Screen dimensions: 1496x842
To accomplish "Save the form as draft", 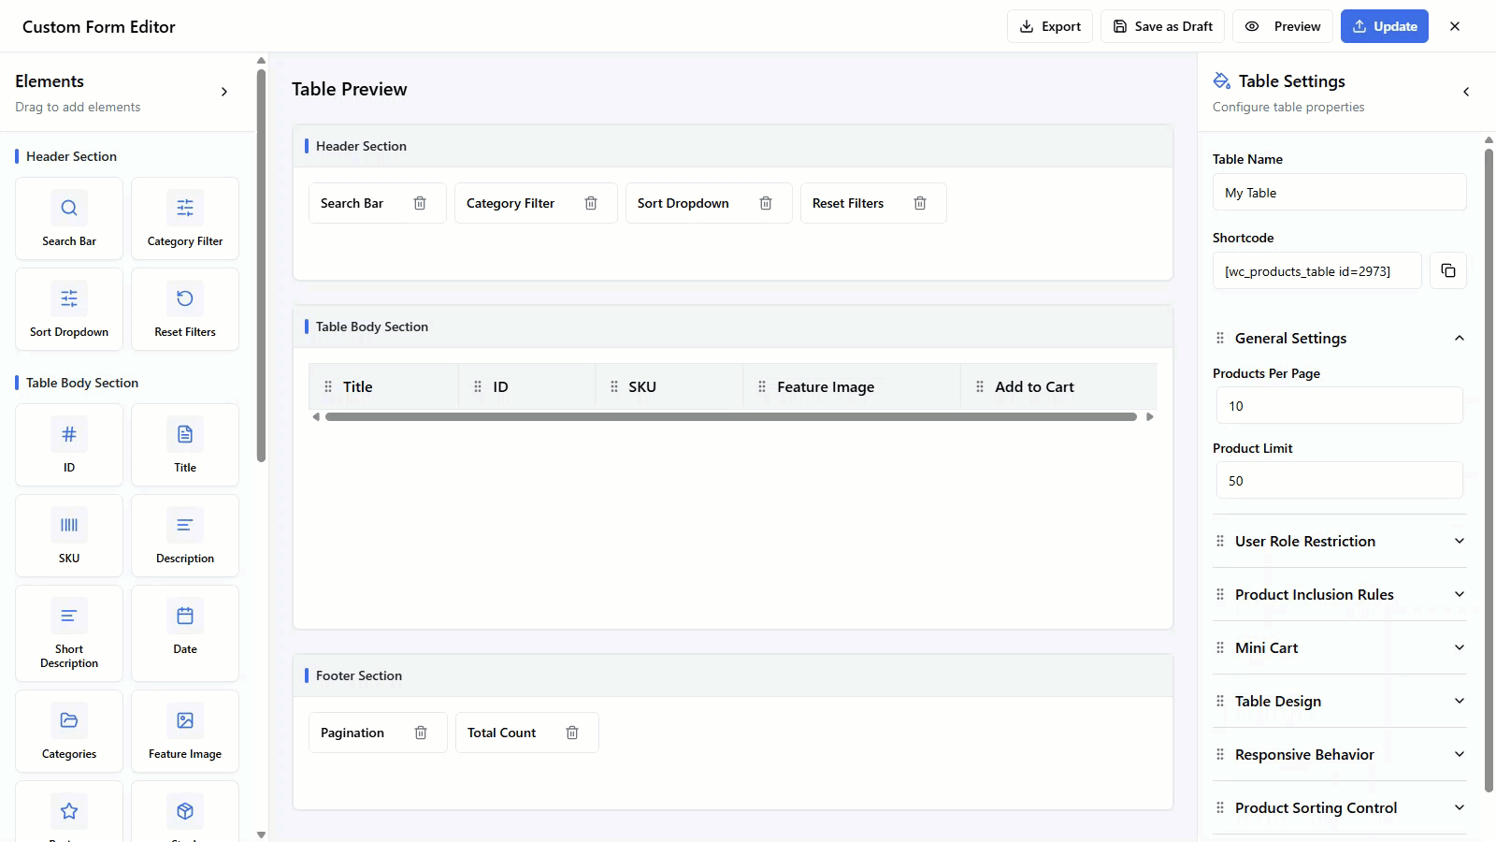I will click(x=1162, y=26).
